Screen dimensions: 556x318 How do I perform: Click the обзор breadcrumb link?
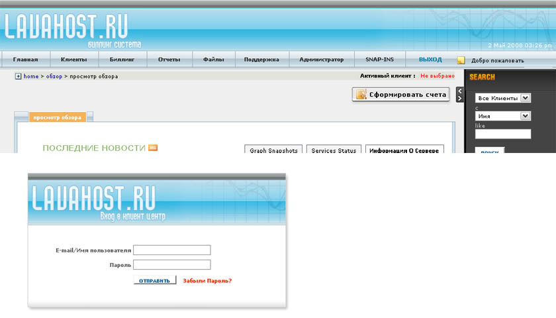[54, 76]
